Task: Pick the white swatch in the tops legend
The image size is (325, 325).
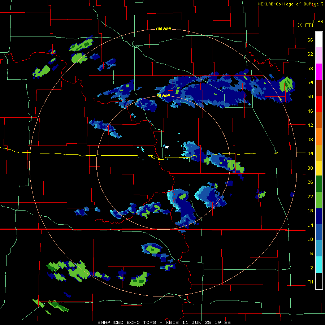Action: click(319, 40)
